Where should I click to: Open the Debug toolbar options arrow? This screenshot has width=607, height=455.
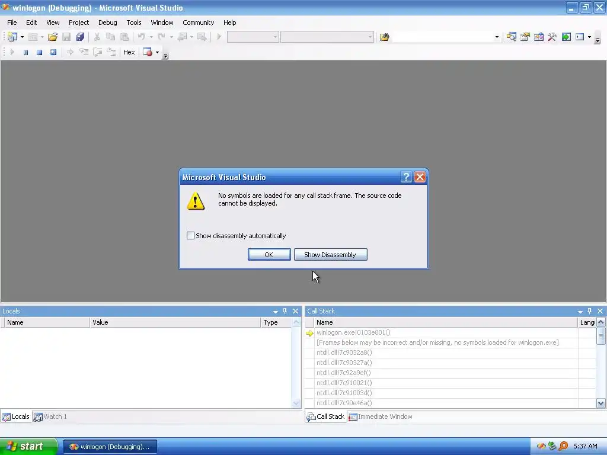point(166,55)
